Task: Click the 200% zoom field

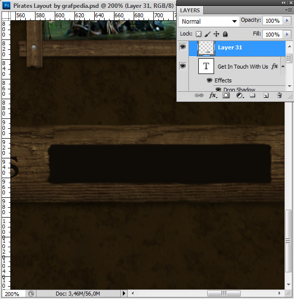Action: pos(13,294)
